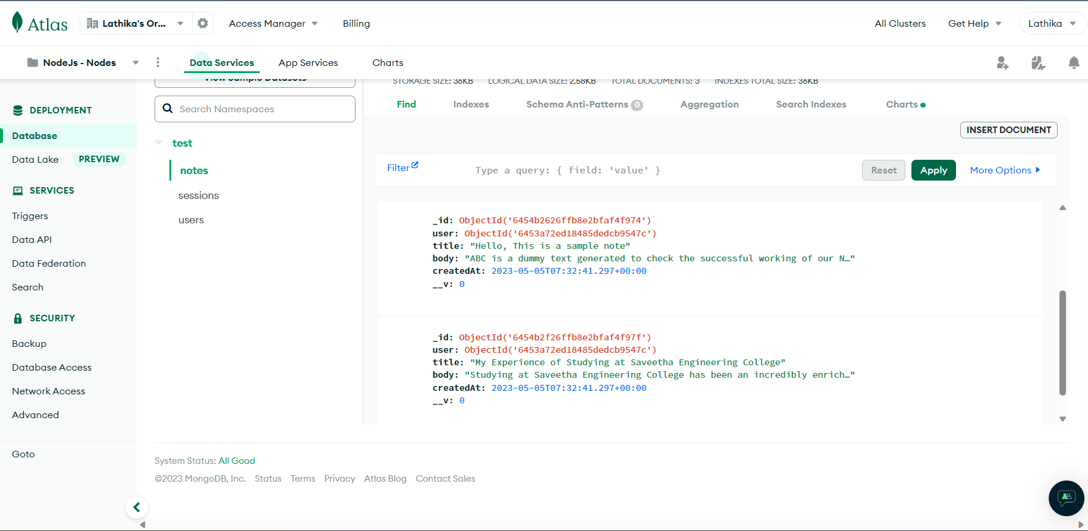
Task: Open the Aggregation tab
Action: (709, 105)
